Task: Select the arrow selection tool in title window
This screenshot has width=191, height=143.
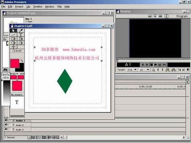Action: 13,31
